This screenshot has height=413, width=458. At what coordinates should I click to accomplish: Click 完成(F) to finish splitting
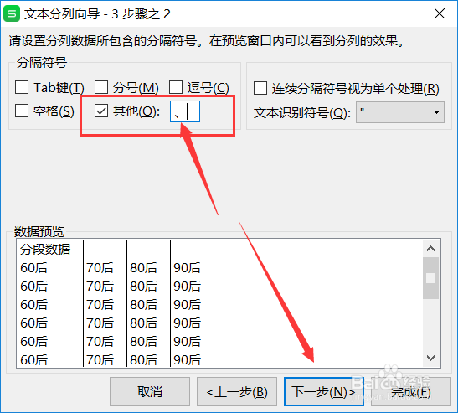click(411, 392)
